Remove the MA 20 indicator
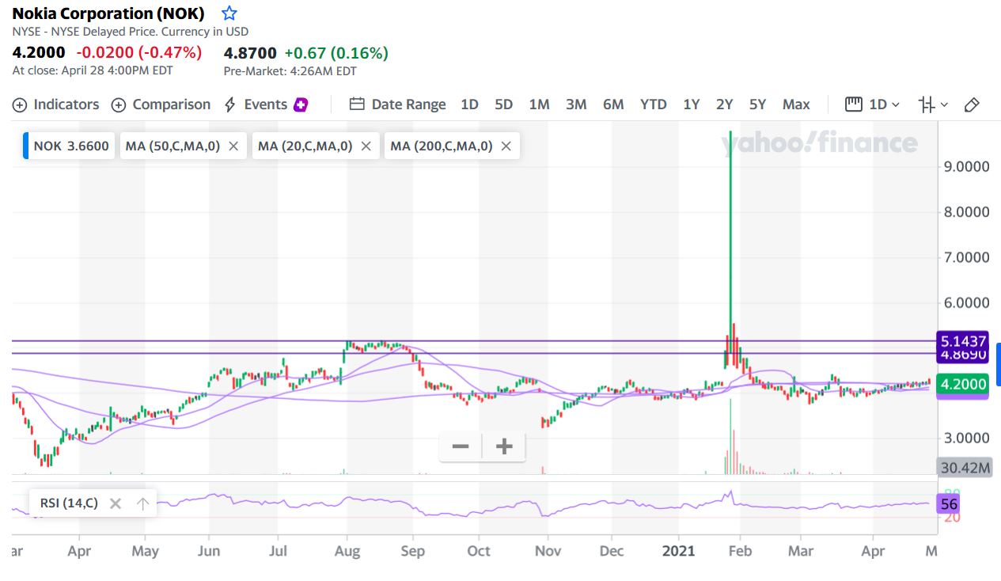The image size is (1001, 581). coord(366,146)
